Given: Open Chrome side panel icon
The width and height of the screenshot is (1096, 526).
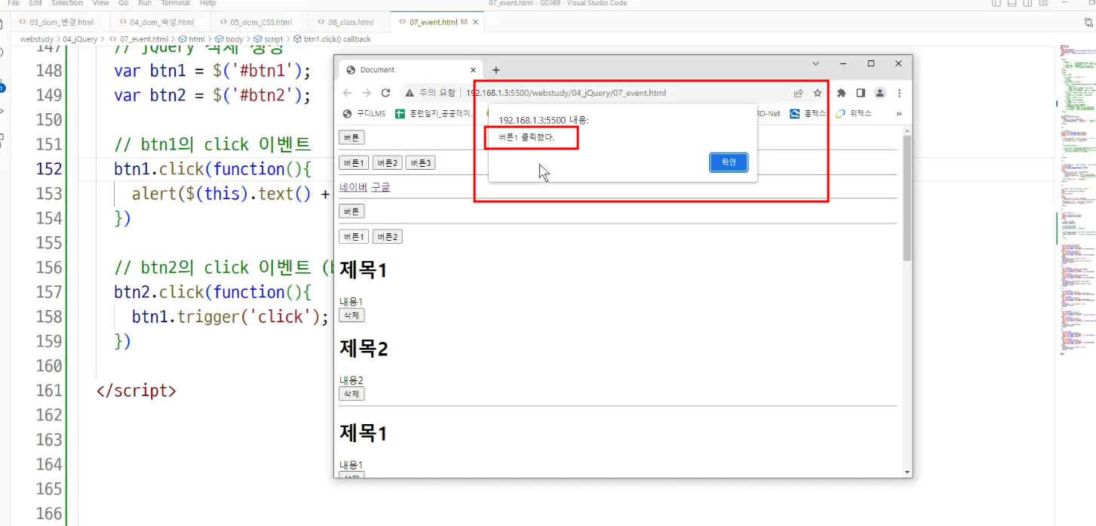Looking at the screenshot, I should tap(860, 94).
